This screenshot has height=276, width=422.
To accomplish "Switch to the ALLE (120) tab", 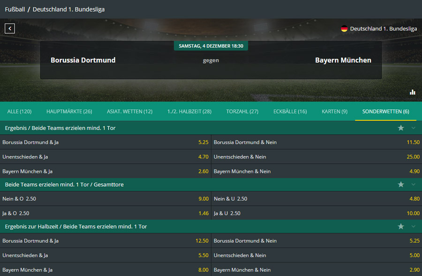I will point(19,111).
